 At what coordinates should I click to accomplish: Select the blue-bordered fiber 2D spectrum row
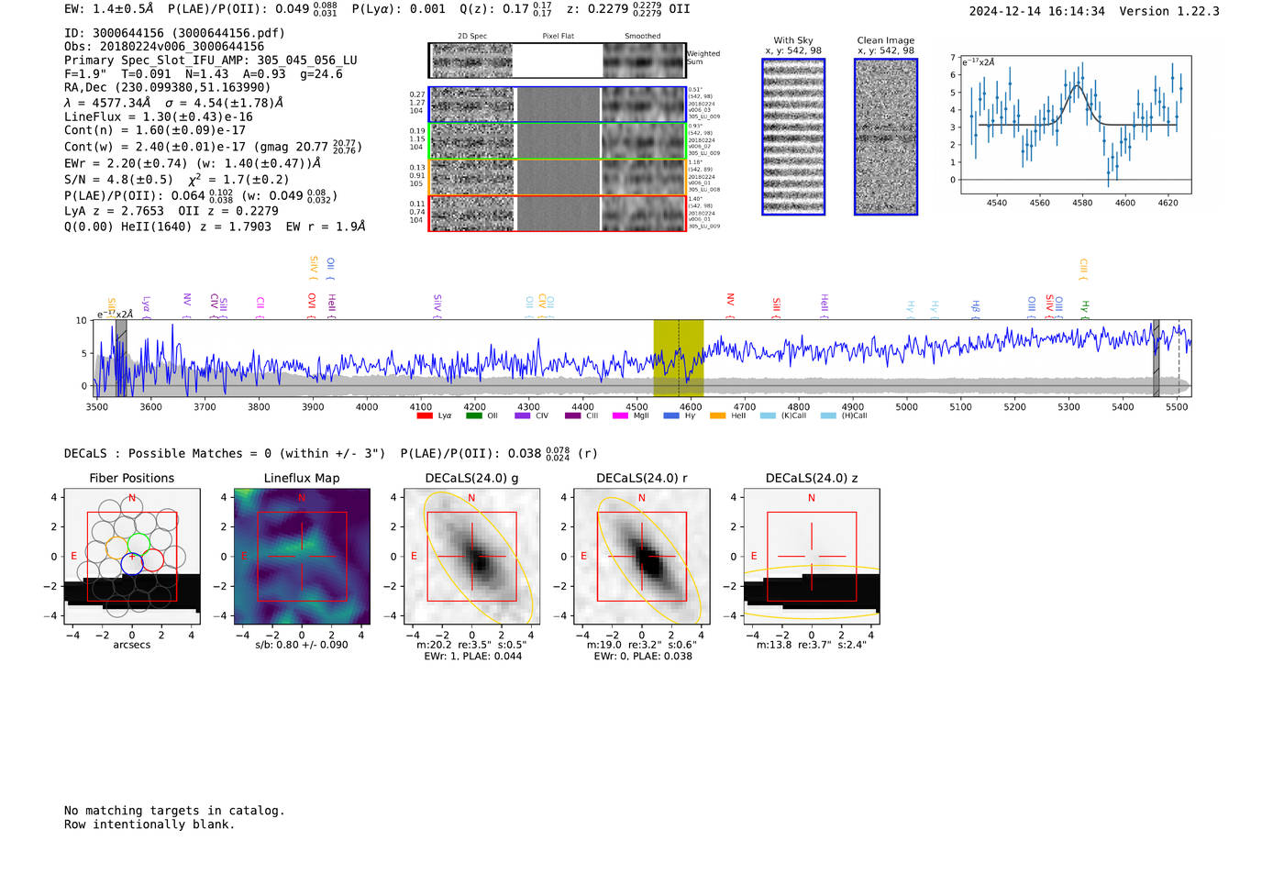(557, 105)
